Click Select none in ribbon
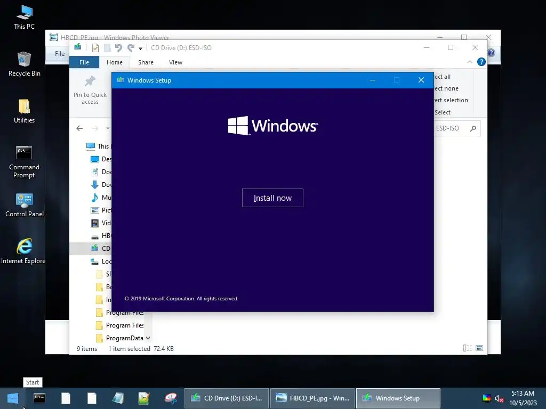This screenshot has height=409, width=546. [x=446, y=88]
